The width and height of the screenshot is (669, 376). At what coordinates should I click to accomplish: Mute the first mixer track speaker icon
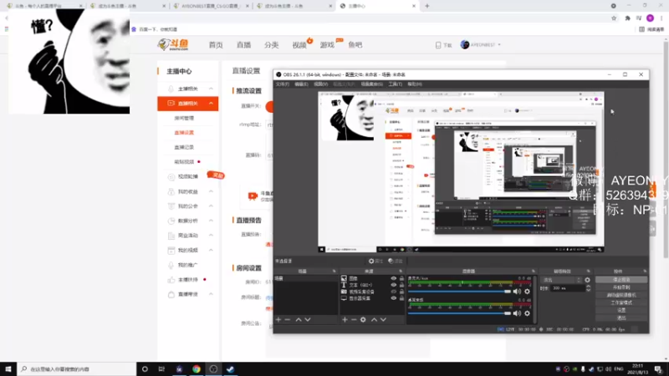click(x=517, y=292)
